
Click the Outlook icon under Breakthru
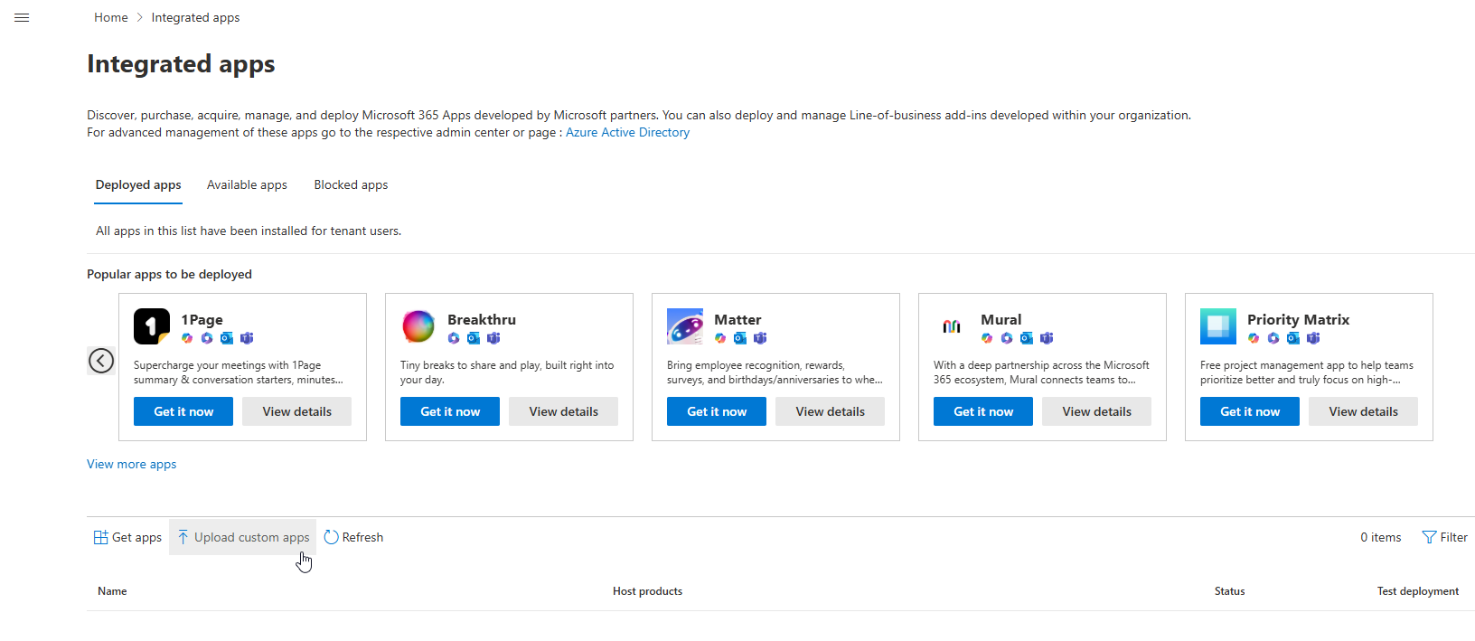coord(474,338)
